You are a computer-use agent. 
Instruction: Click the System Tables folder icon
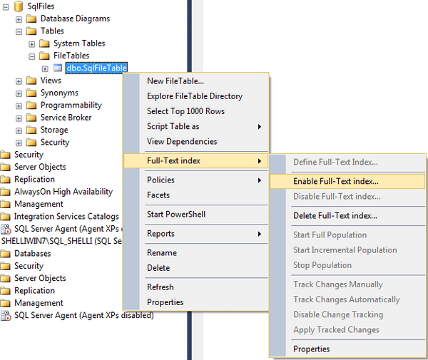click(x=44, y=43)
